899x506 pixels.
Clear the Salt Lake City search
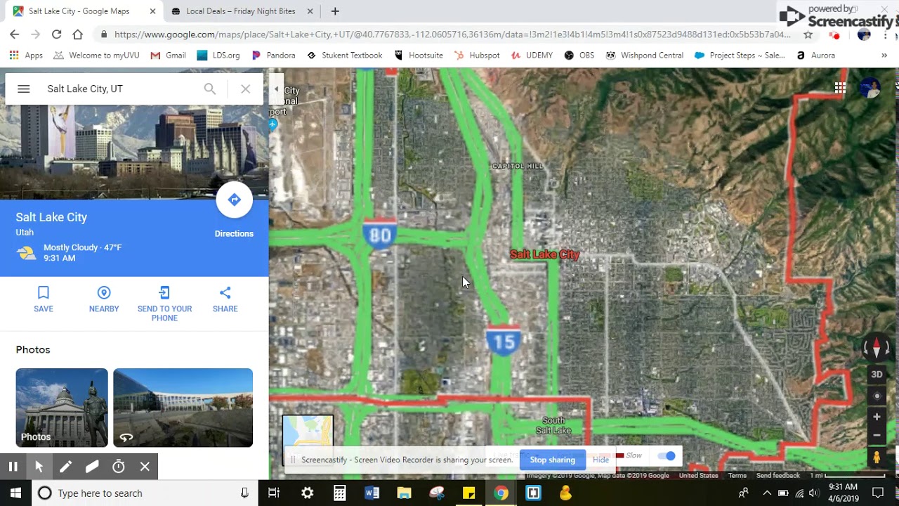[x=245, y=89]
